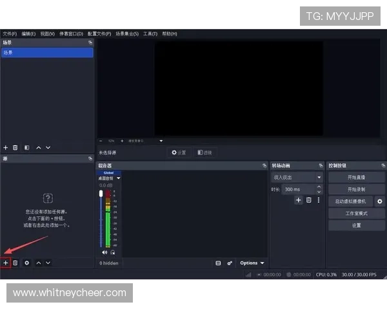Toggle 启动虚拟摄像机 virtual camera
This screenshot has width=387, height=309.
(x=350, y=201)
